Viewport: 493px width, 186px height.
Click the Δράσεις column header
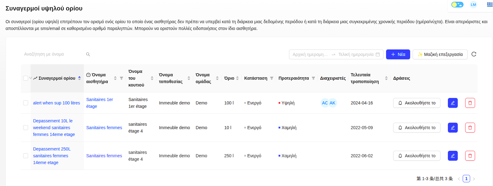402,78
